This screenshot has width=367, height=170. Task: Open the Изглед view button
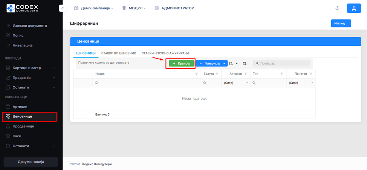click(341, 24)
